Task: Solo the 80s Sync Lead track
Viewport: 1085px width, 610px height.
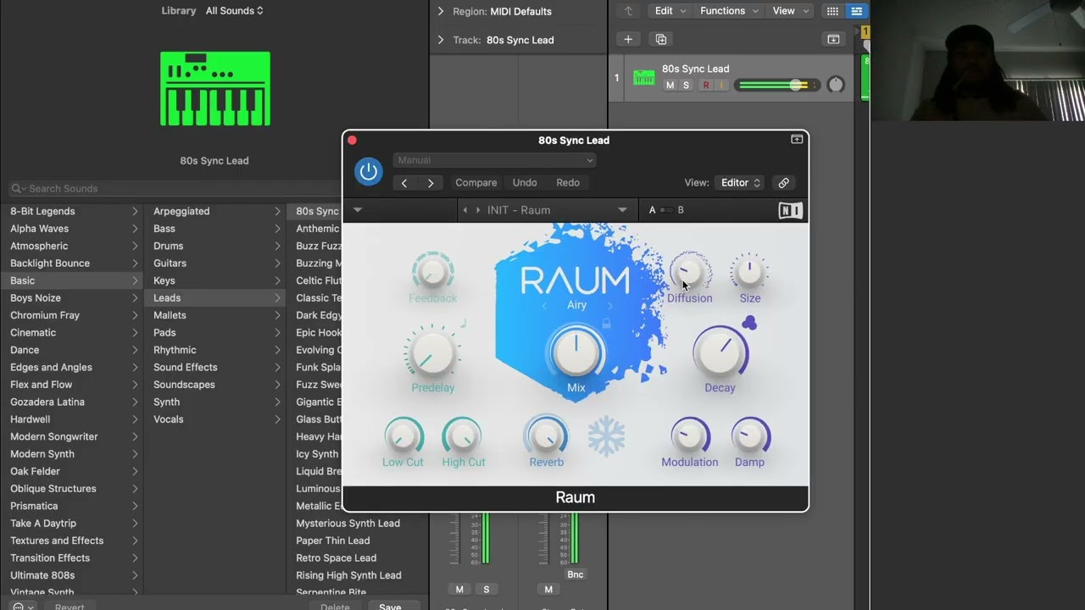Action: click(686, 86)
